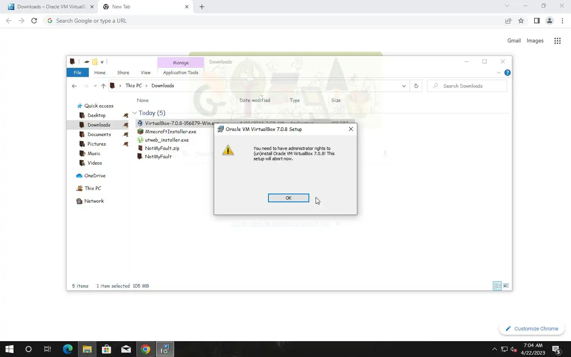Image resolution: width=571 pixels, height=357 pixels.
Task: Open Videos in navigation pane
Action: pos(94,163)
